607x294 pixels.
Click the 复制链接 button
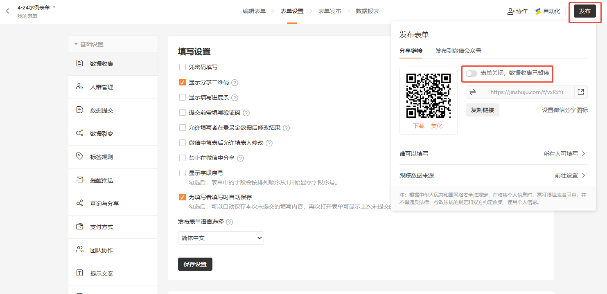[483, 110]
